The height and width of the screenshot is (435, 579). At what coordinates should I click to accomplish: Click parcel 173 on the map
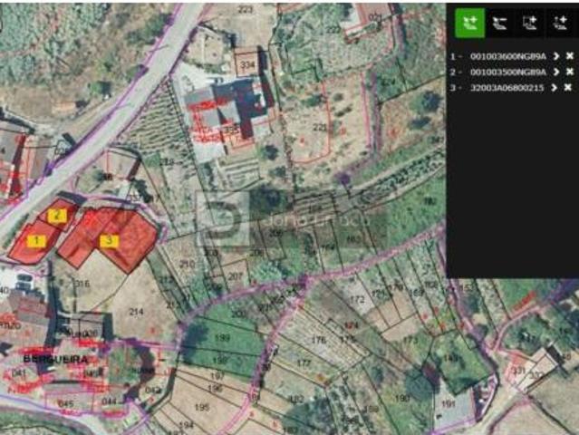point(410,339)
